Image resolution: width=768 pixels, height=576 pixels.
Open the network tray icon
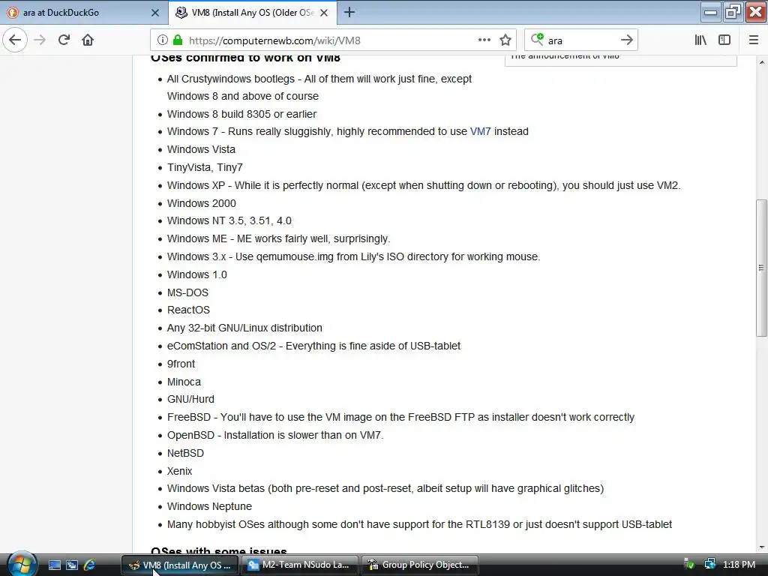(709, 564)
